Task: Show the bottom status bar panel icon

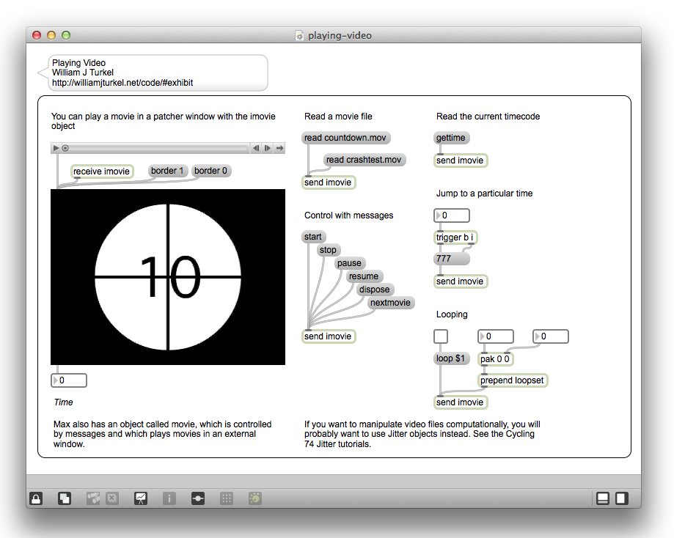Action: coord(603,498)
